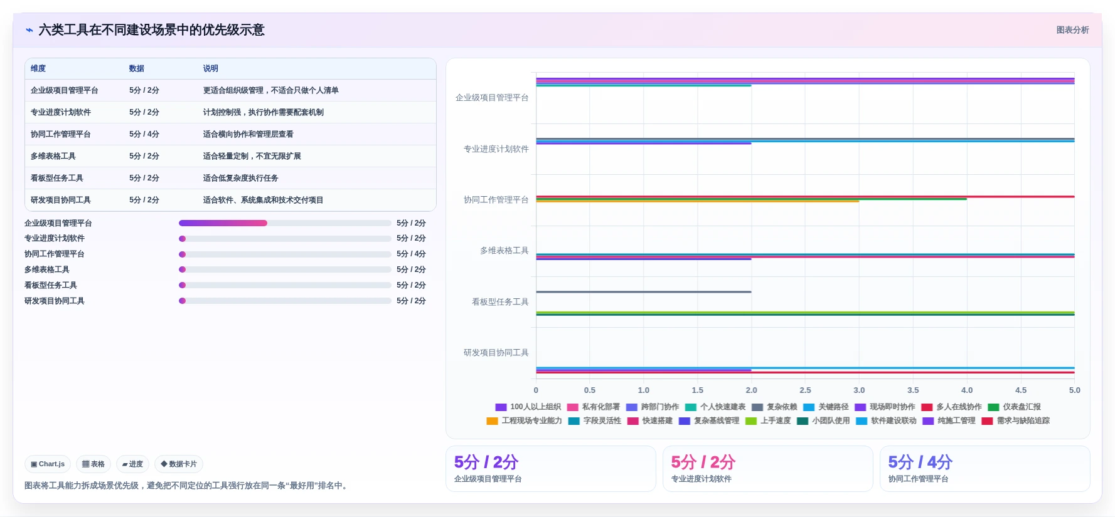Toggle the 个人快速建表 legend item

click(x=715, y=407)
